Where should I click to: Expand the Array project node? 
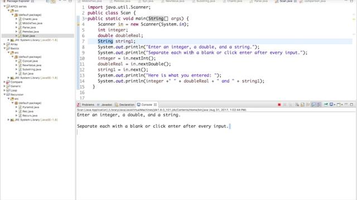pyautogui.click(x=4, y=44)
